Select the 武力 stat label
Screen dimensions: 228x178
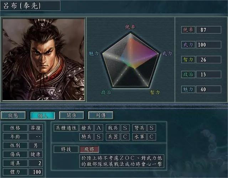188,45
